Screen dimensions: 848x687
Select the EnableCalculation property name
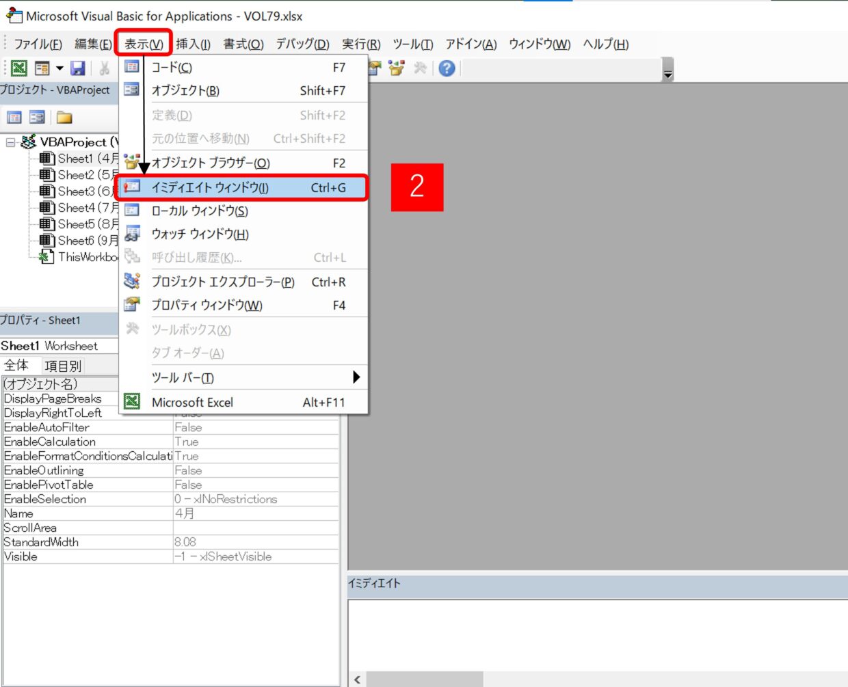click(88, 442)
